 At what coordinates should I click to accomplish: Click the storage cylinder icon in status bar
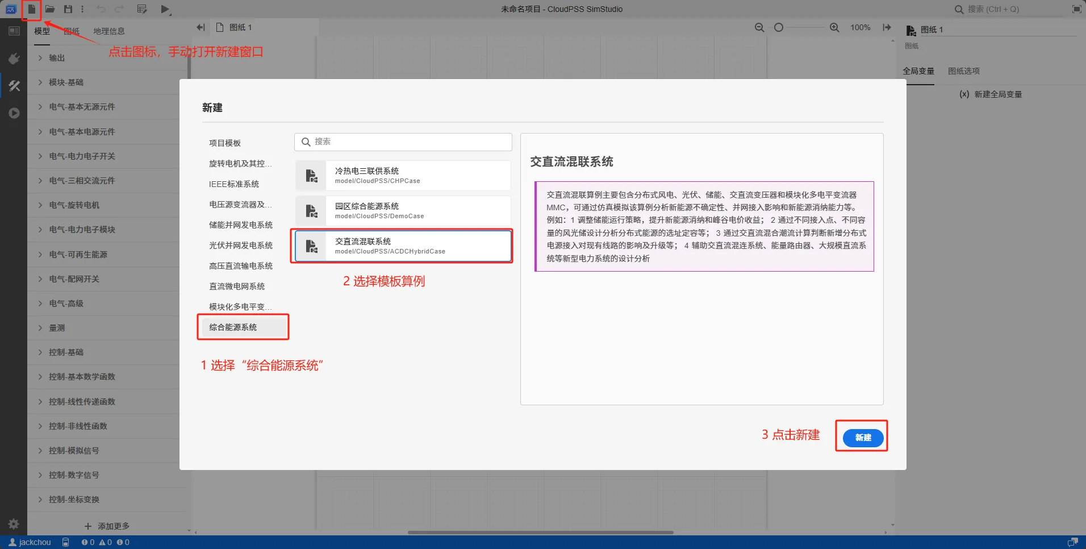tap(66, 542)
